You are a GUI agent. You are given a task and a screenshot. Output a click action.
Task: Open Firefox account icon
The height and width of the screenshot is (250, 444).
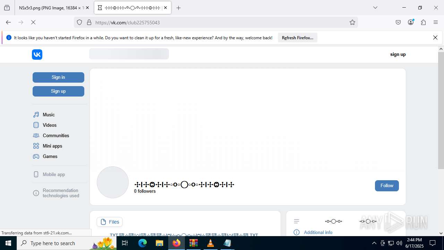pos(411,22)
